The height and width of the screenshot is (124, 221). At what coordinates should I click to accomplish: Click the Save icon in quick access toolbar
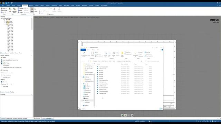(x=6, y=3)
